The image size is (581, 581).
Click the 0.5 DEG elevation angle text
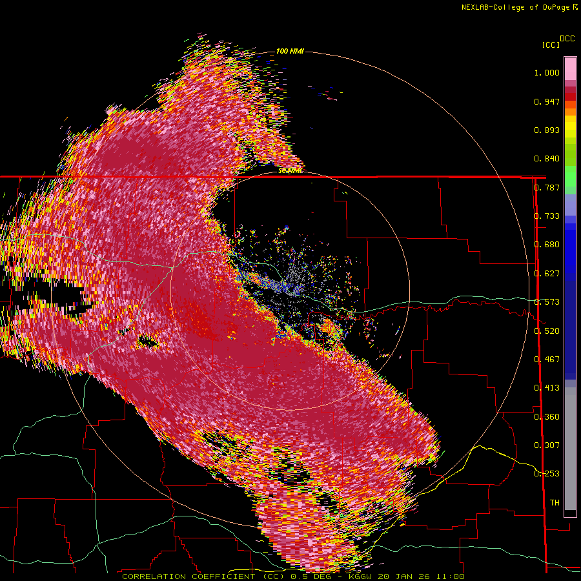click(311, 576)
